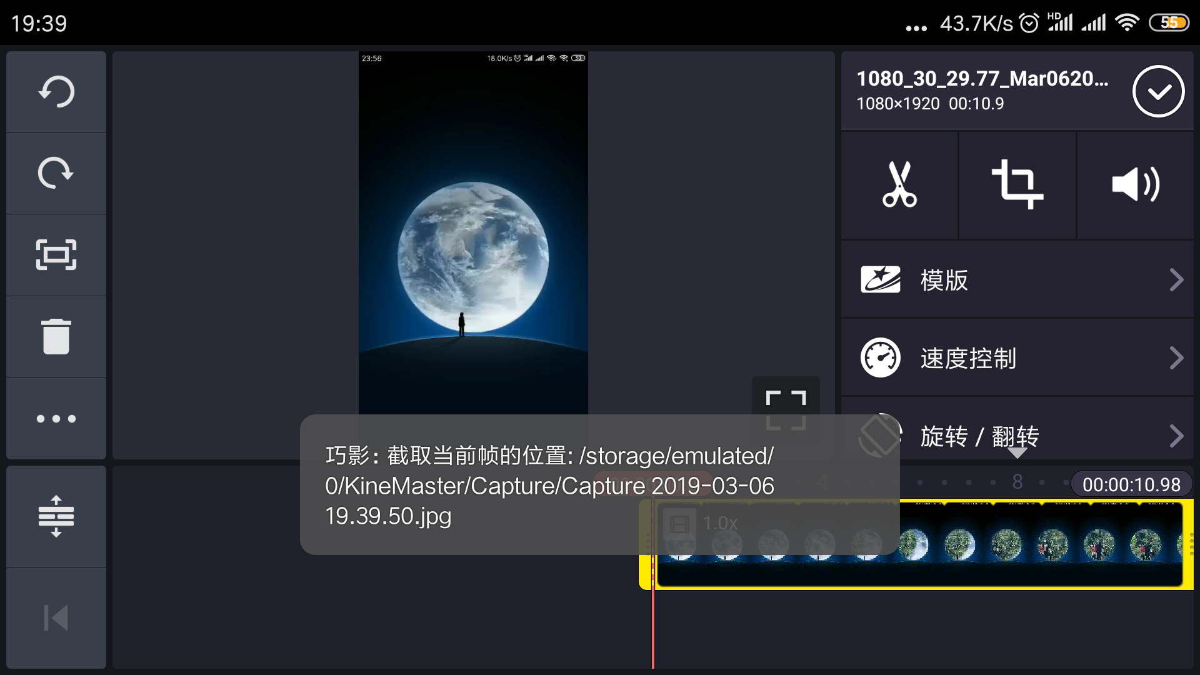Jump to start with skip-back icon

pyautogui.click(x=56, y=618)
